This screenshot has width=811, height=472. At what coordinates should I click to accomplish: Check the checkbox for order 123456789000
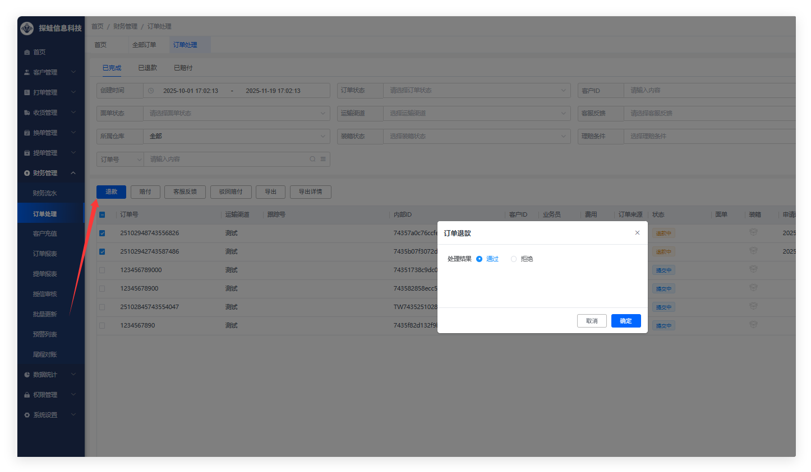click(x=102, y=270)
